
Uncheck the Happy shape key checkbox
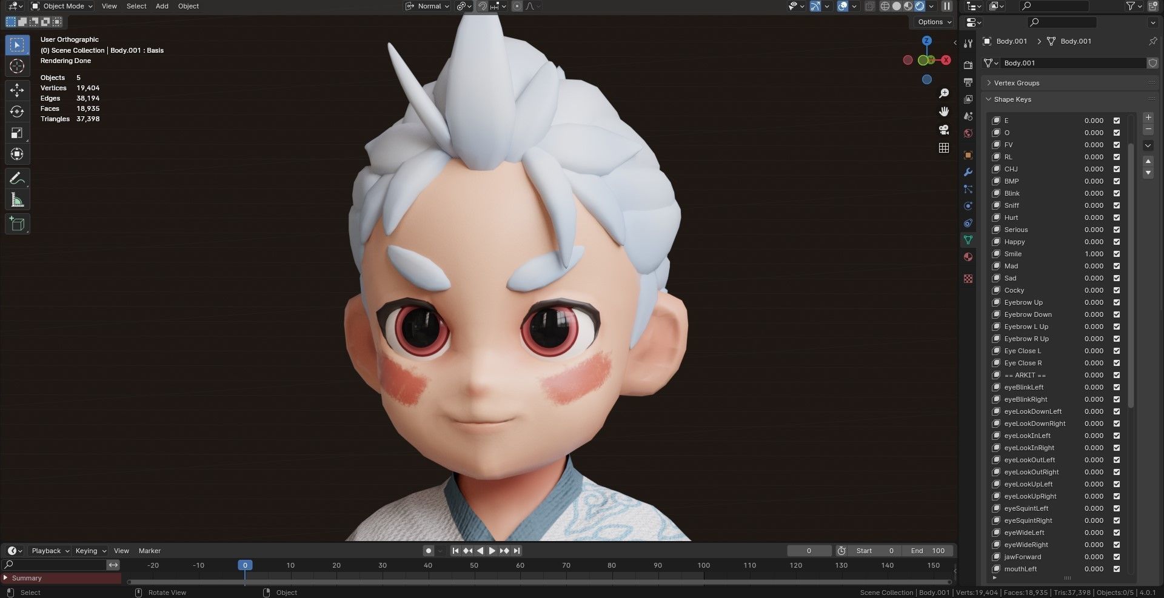pyautogui.click(x=1117, y=242)
